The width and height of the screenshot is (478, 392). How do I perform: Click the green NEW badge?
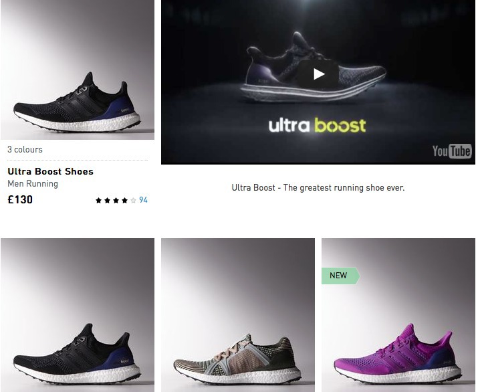click(340, 276)
